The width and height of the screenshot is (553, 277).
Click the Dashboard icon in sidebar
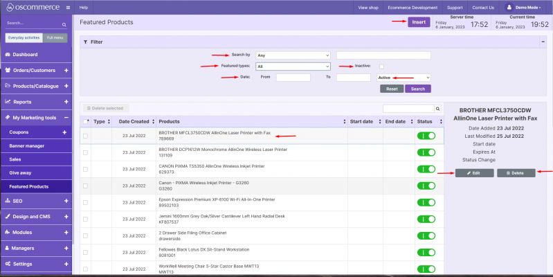[x=8, y=54]
